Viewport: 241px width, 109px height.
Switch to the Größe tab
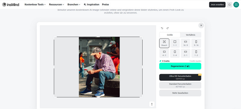pyautogui.click(x=170, y=35)
